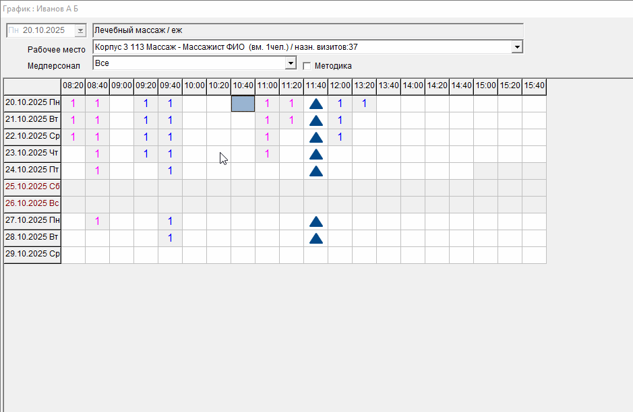This screenshot has height=412, width=633.
Task: Click the 08:40 slot on 27.10.2025
Action: 97,221
